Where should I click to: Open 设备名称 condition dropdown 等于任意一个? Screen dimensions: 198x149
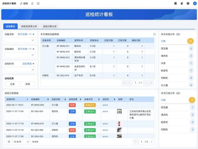click(26, 34)
